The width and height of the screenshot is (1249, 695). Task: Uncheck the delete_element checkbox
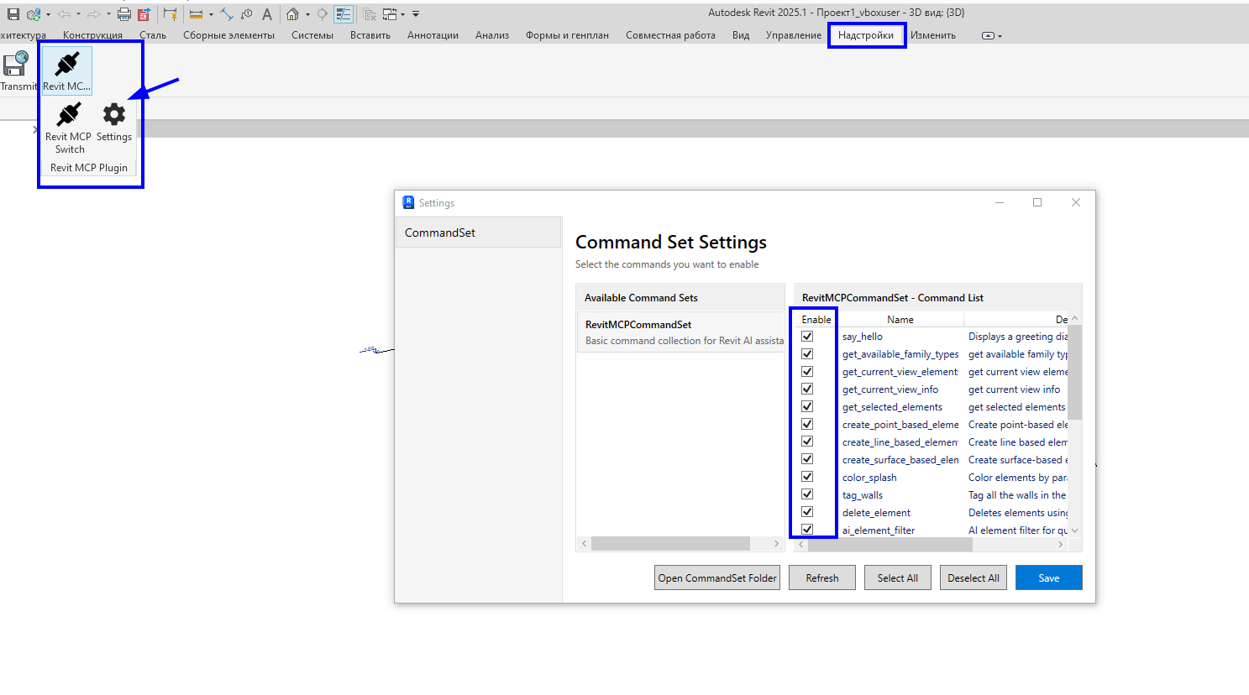[807, 512]
